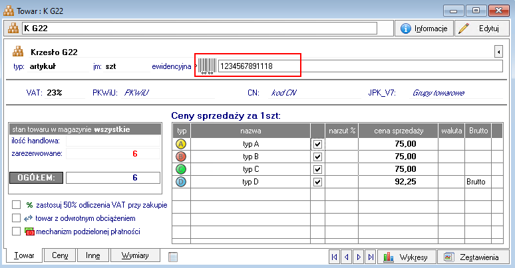This screenshot has width=515, height=268.
Task: Jump to the last record
Action: (371, 256)
